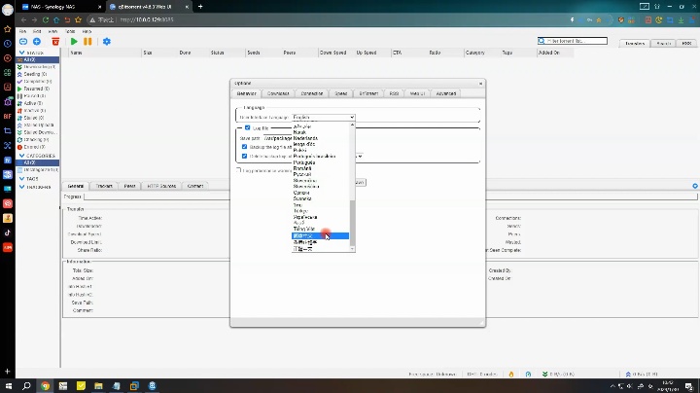This screenshot has width=700, height=393.
Task: Click the orange pause toolbar icon
Action: pyautogui.click(x=87, y=42)
